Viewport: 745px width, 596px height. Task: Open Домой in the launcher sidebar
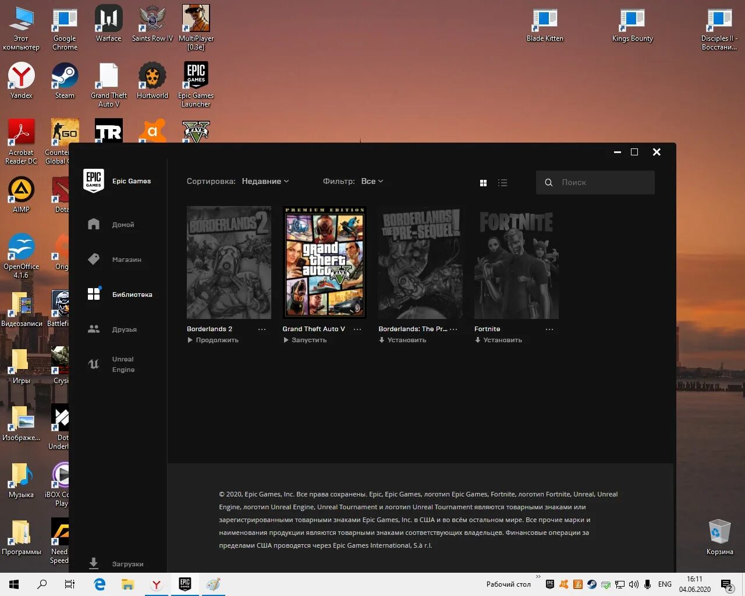(111, 224)
